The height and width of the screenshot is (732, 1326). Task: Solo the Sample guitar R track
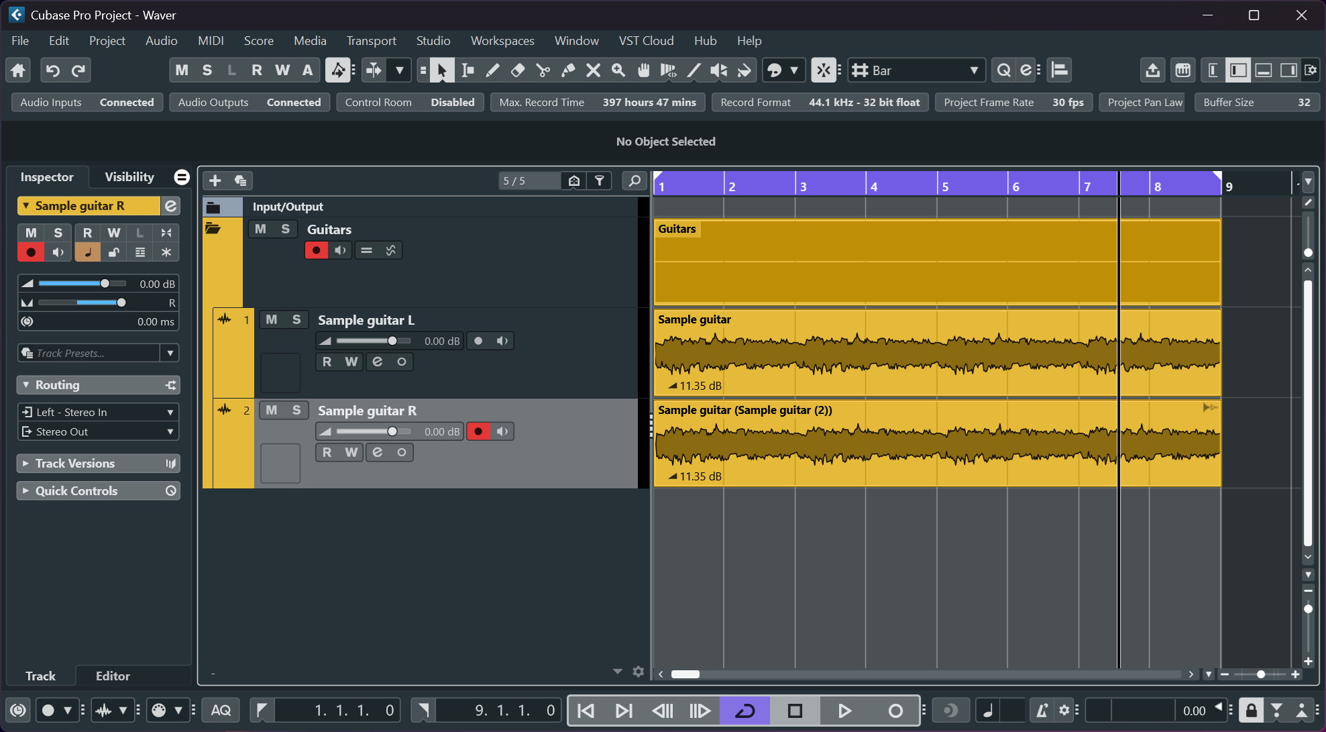[x=296, y=410]
